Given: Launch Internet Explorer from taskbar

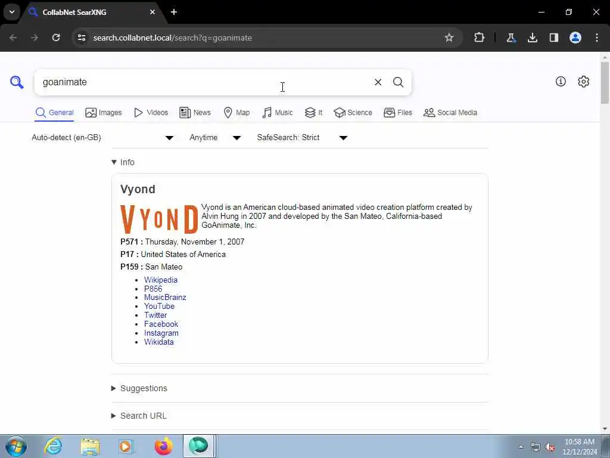Looking at the screenshot, I should coord(53,446).
